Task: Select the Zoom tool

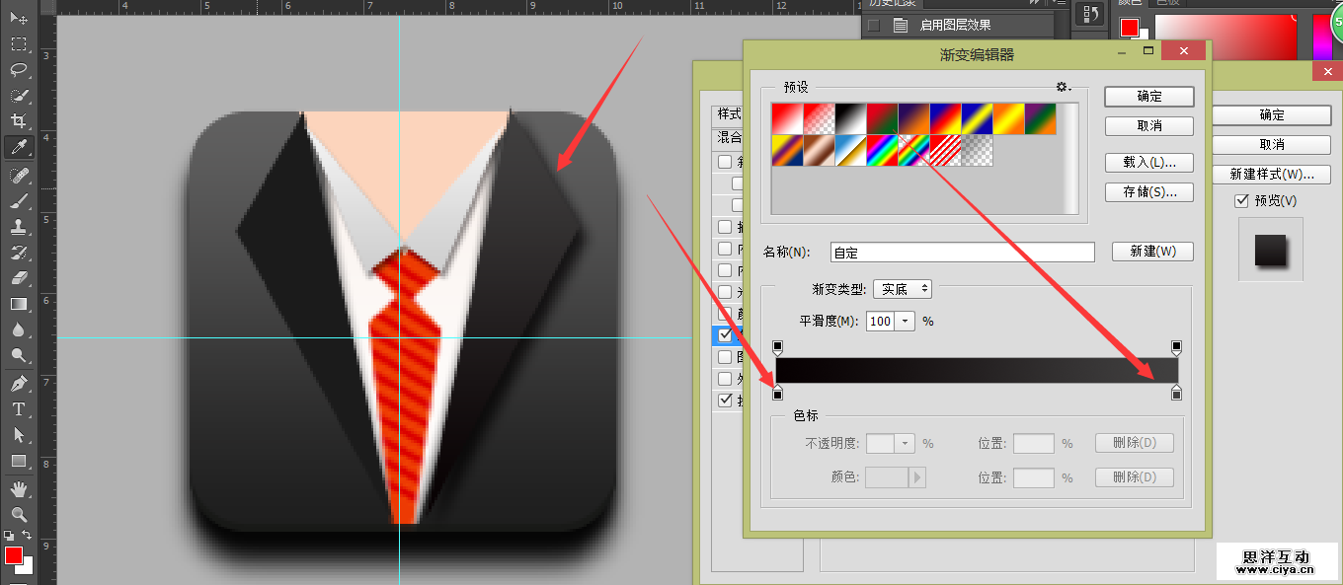Action: [19, 514]
